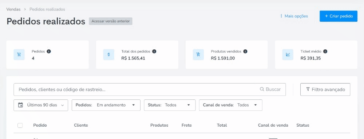The height and width of the screenshot is (139, 364).
Task: Open the Filtro avançado button
Action: coord(325,89)
